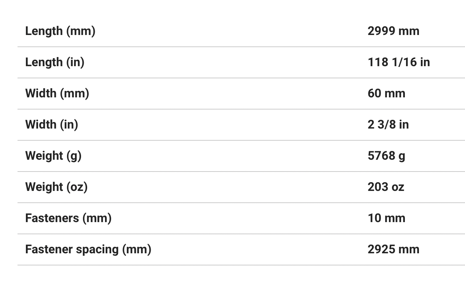Click the "Weight (oz)" label
The width and height of the screenshot is (465, 286).
pos(56,187)
